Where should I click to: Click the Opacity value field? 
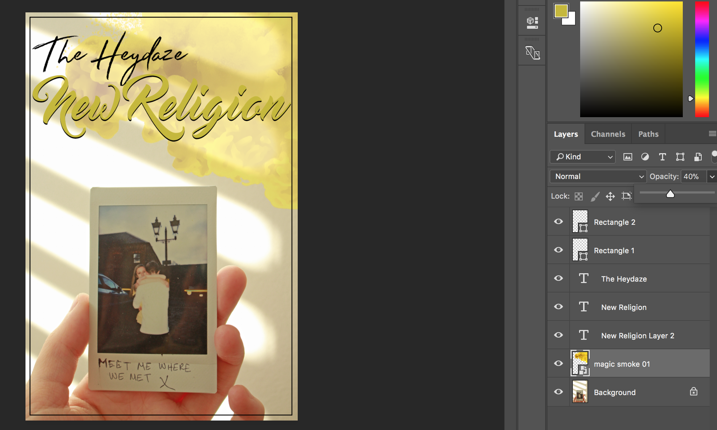point(693,176)
